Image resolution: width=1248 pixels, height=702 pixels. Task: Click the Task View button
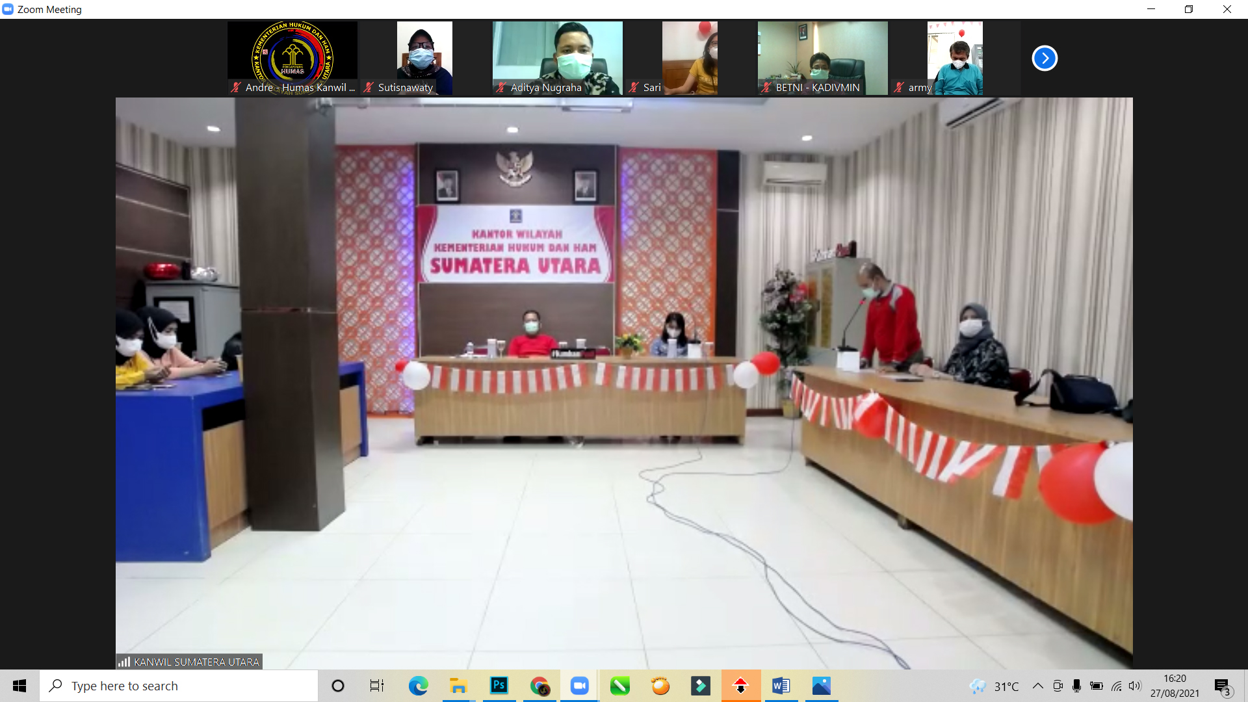pyautogui.click(x=377, y=686)
